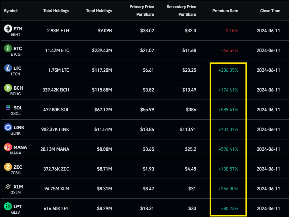The width and height of the screenshot is (289, 217).
Task: Click the Bitcoin Cash BCH coin icon
Action: (x=8, y=88)
